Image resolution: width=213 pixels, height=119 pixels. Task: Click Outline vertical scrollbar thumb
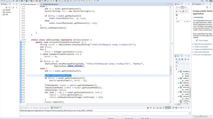click(x=190, y=92)
